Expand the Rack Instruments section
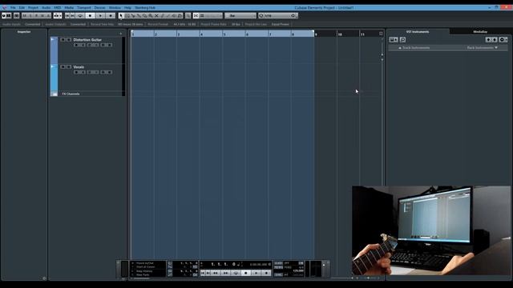513x288 pixels. click(x=483, y=48)
